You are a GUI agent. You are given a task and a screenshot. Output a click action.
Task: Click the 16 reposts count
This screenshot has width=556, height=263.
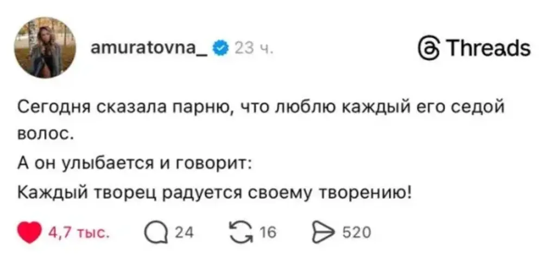tap(268, 233)
